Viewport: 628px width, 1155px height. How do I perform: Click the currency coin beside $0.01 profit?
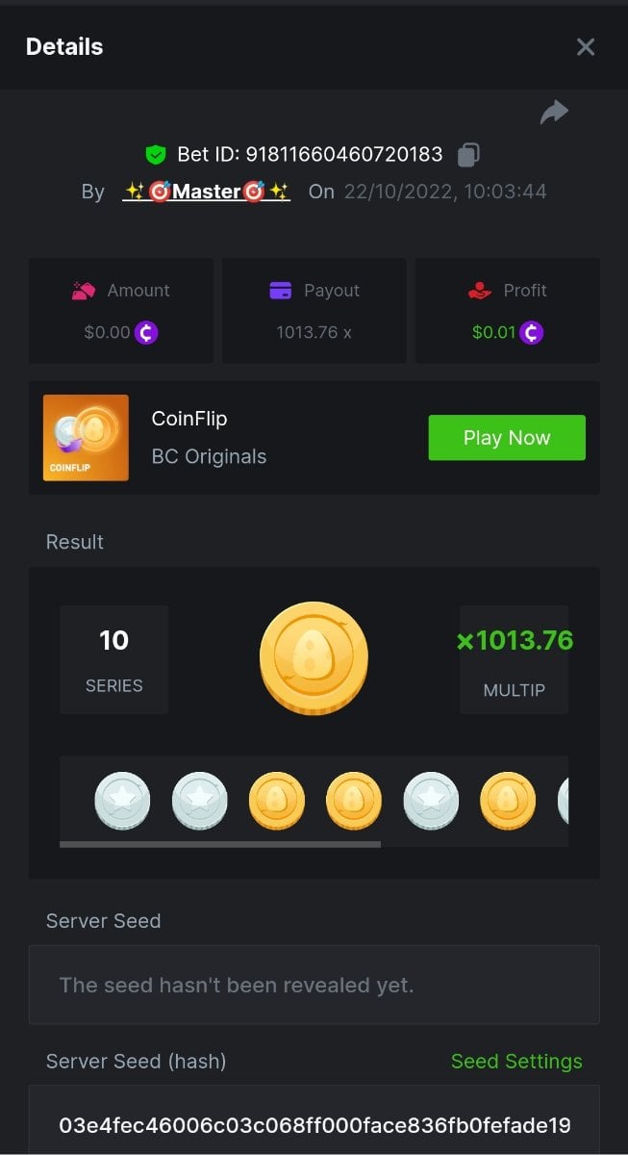(532, 333)
